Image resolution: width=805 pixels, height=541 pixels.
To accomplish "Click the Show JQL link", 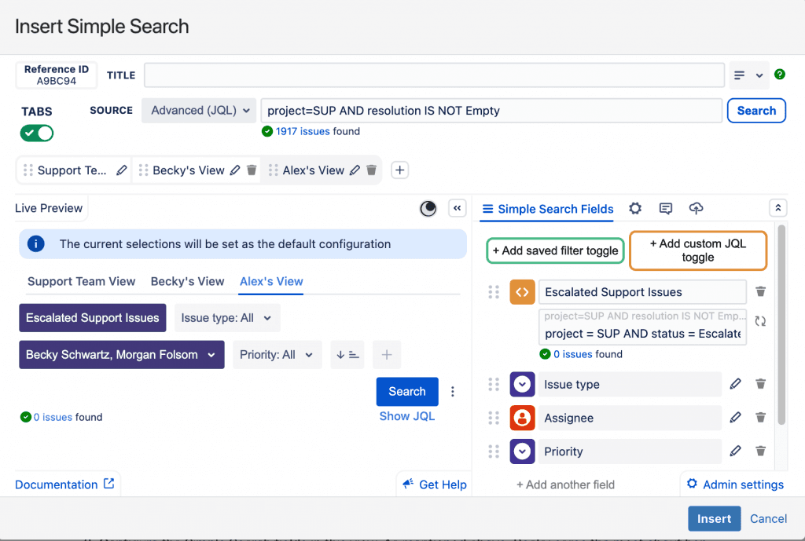I will [x=406, y=416].
